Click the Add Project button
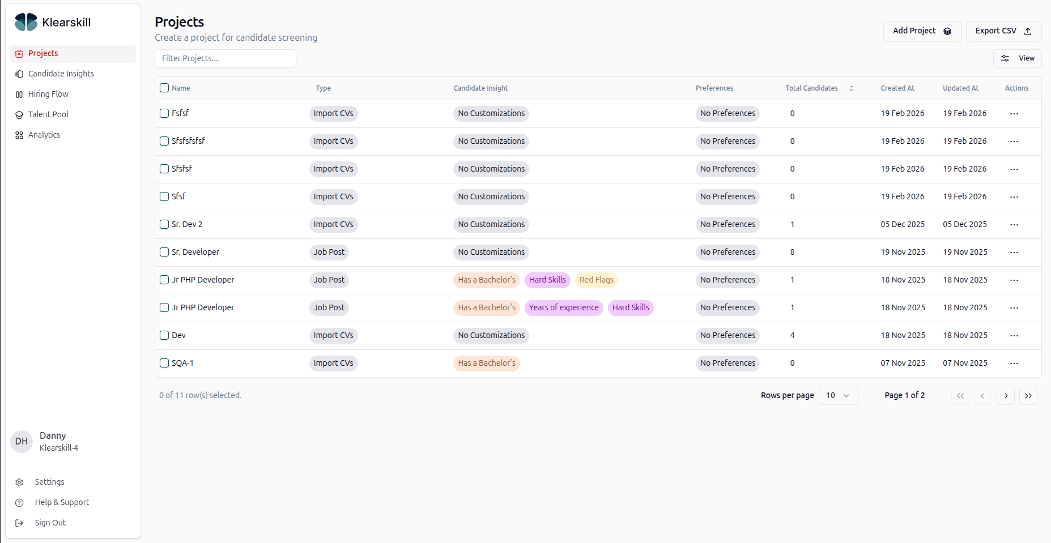Image resolution: width=1051 pixels, height=543 pixels. (x=921, y=31)
